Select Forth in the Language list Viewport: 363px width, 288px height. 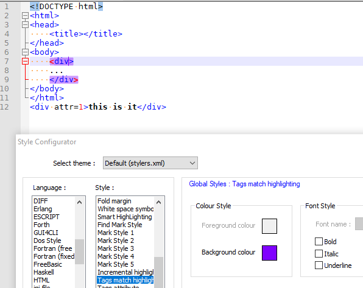tap(54, 225)
